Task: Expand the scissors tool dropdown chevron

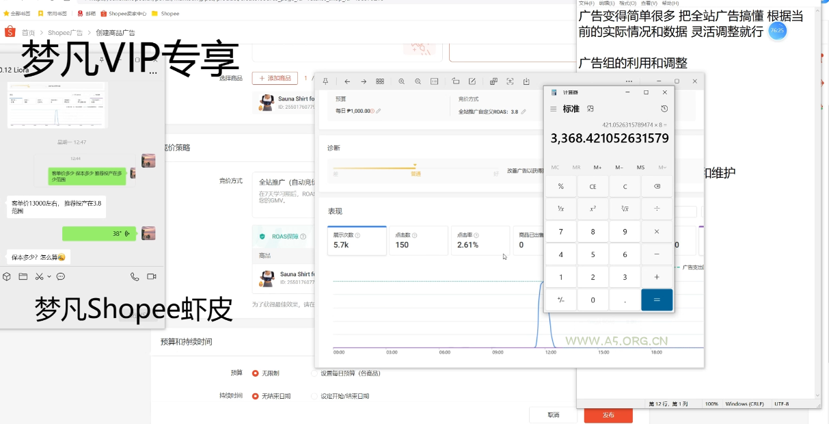Action: coord(49,276)
